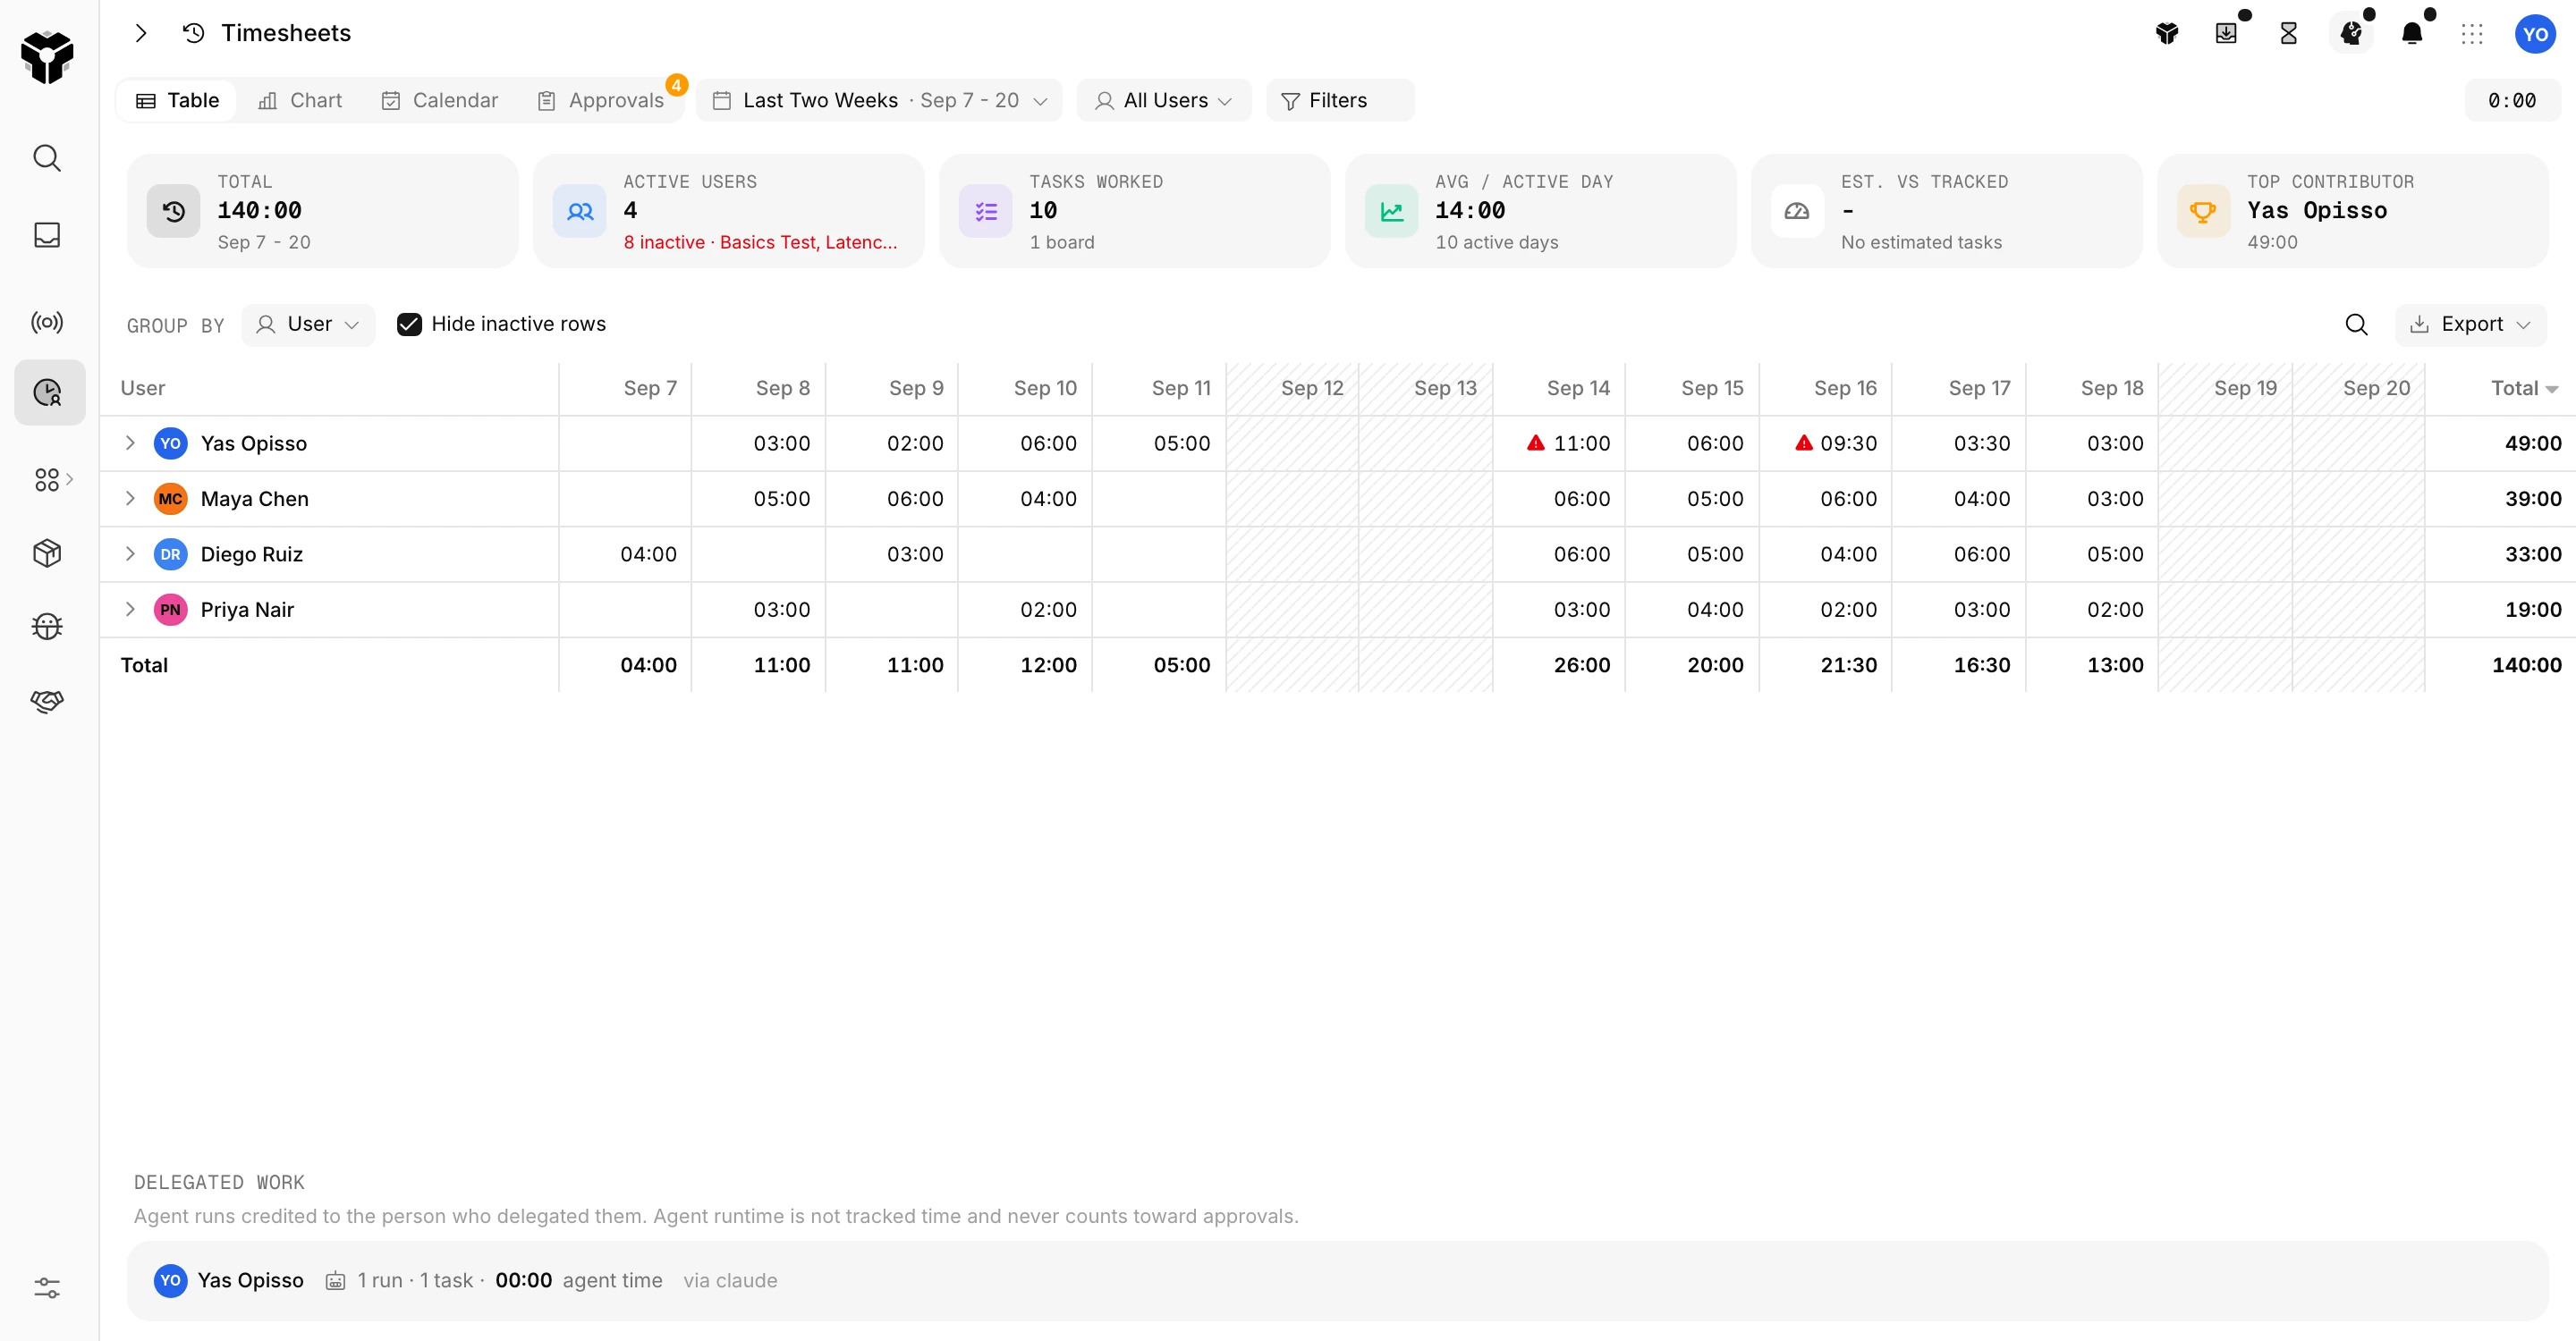Click the Timesheets page title
This screenshot has height=1341, width=2576.
point(286,33)
